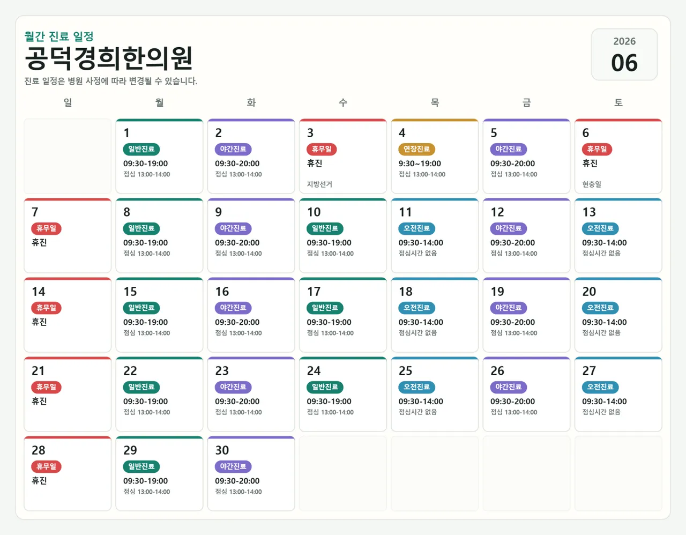Select the 휴무일 badge on day 28

pyautogui.click(x=47, y=466)
